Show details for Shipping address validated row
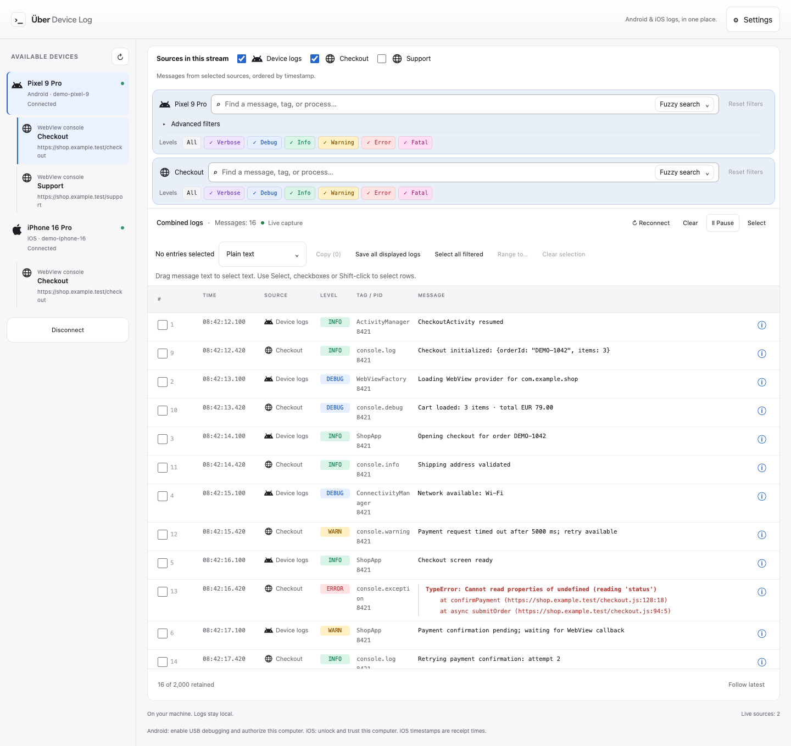Viewport: 791px width, 746px height. pyautogui.click(x=762, y=468)
